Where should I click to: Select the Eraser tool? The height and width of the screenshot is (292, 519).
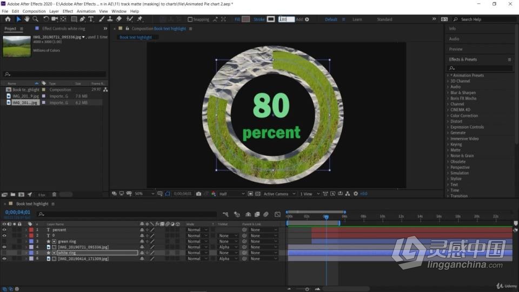(x=119, y=19)
